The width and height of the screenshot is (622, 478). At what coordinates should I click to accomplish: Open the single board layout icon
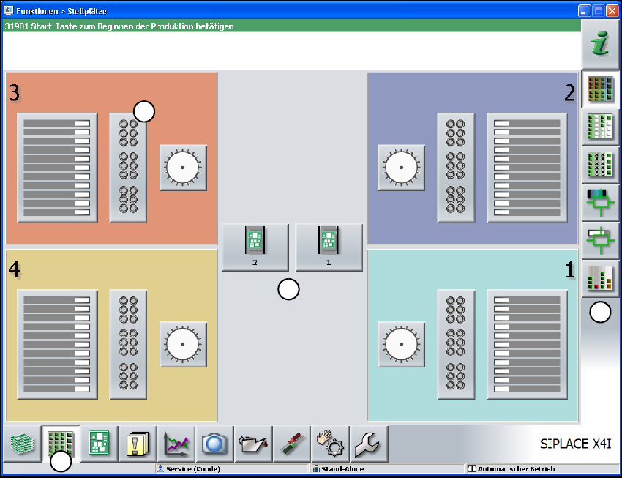click(99, 444)
